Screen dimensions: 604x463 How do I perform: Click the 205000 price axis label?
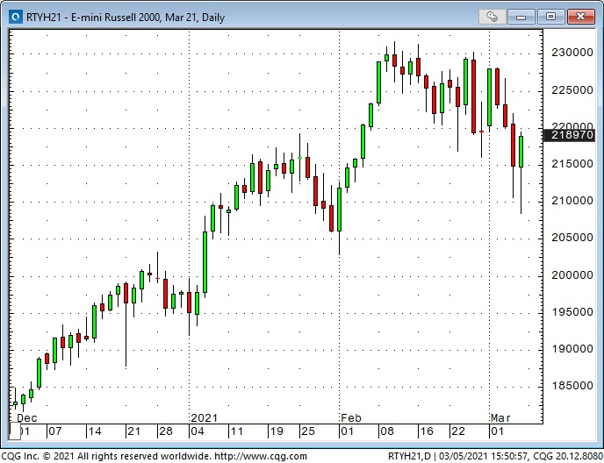(572, 238)
